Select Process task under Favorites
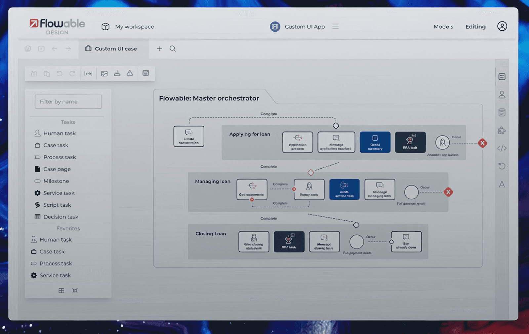The image size is (529, 334). pos(51,263)
